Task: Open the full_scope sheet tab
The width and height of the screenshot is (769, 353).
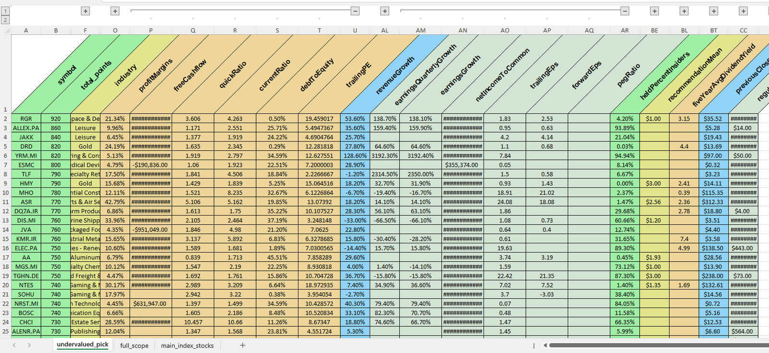Action: [x=134, y=345]
